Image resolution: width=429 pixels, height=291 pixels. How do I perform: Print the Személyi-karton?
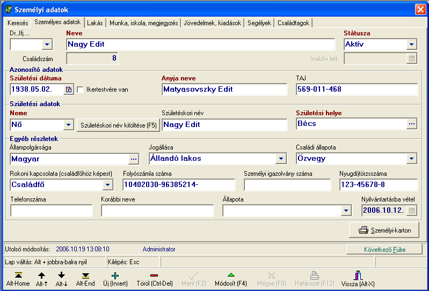[384, 230]
